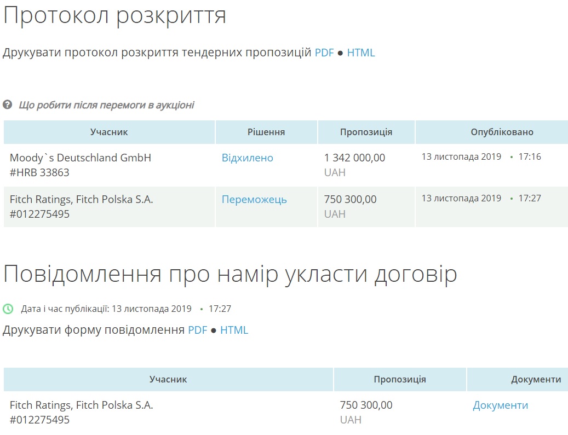This screenshot has width=568, height=435.
Task: Click the 'Документи' column header
Action: coord(536,380)
